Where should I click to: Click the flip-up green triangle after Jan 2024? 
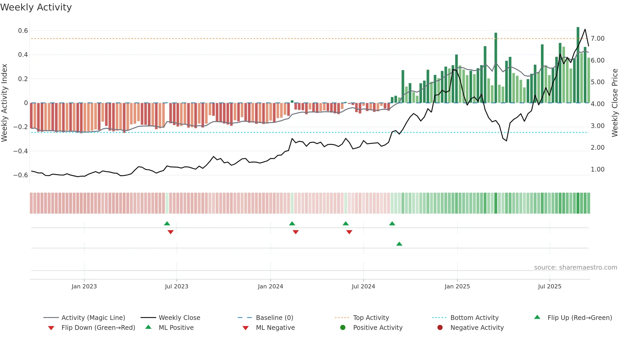[292, 223]
